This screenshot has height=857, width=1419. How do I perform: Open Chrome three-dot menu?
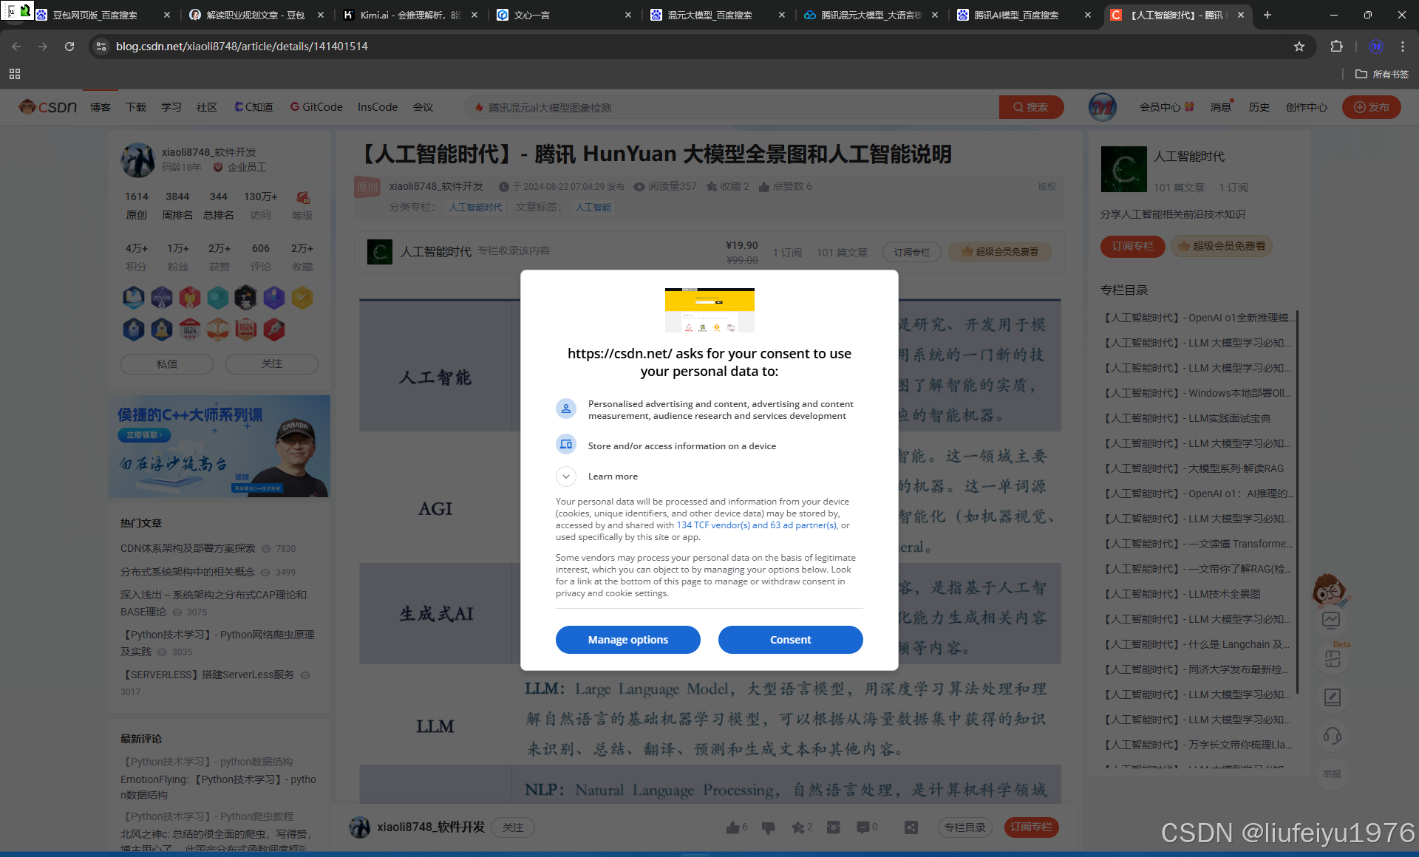click(x=1403, y=47)
